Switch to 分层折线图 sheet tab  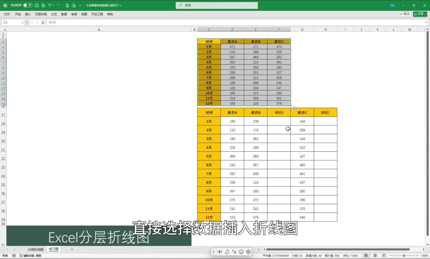pos(35,249)
